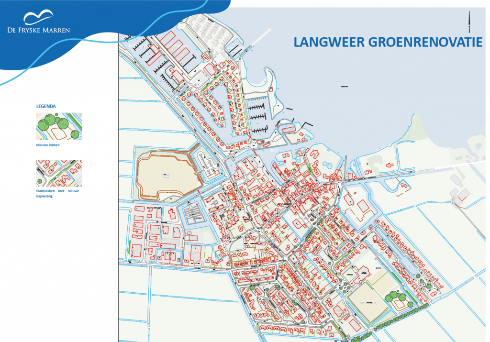Click the 'Nieuwe bomen' legend thumbnail
Screen dimensions: 490x342
tap(59, 126)
